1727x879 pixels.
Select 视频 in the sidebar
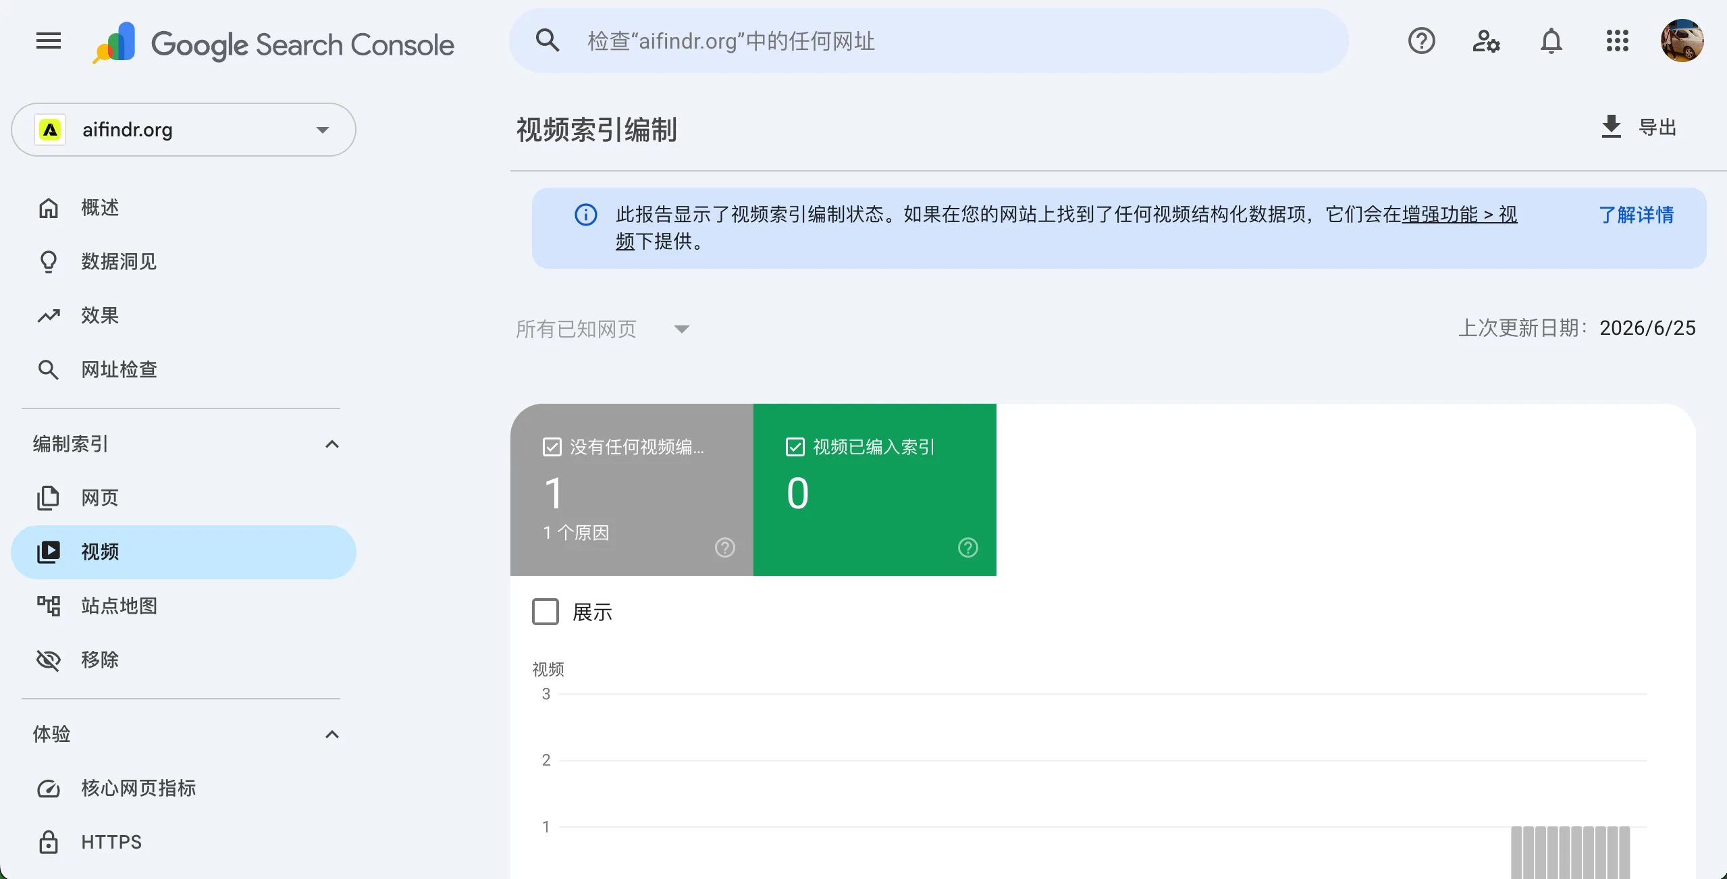(184, 552)
